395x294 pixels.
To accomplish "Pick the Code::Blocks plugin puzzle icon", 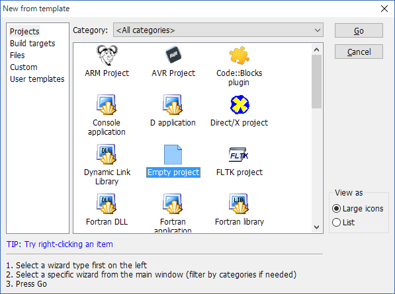I will click(239, 55).
